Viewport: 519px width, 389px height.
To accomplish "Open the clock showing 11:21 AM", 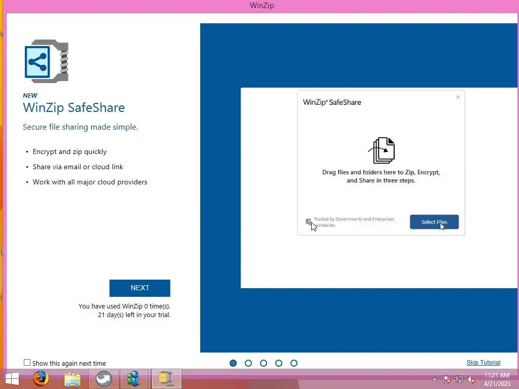I will (497, 379).
